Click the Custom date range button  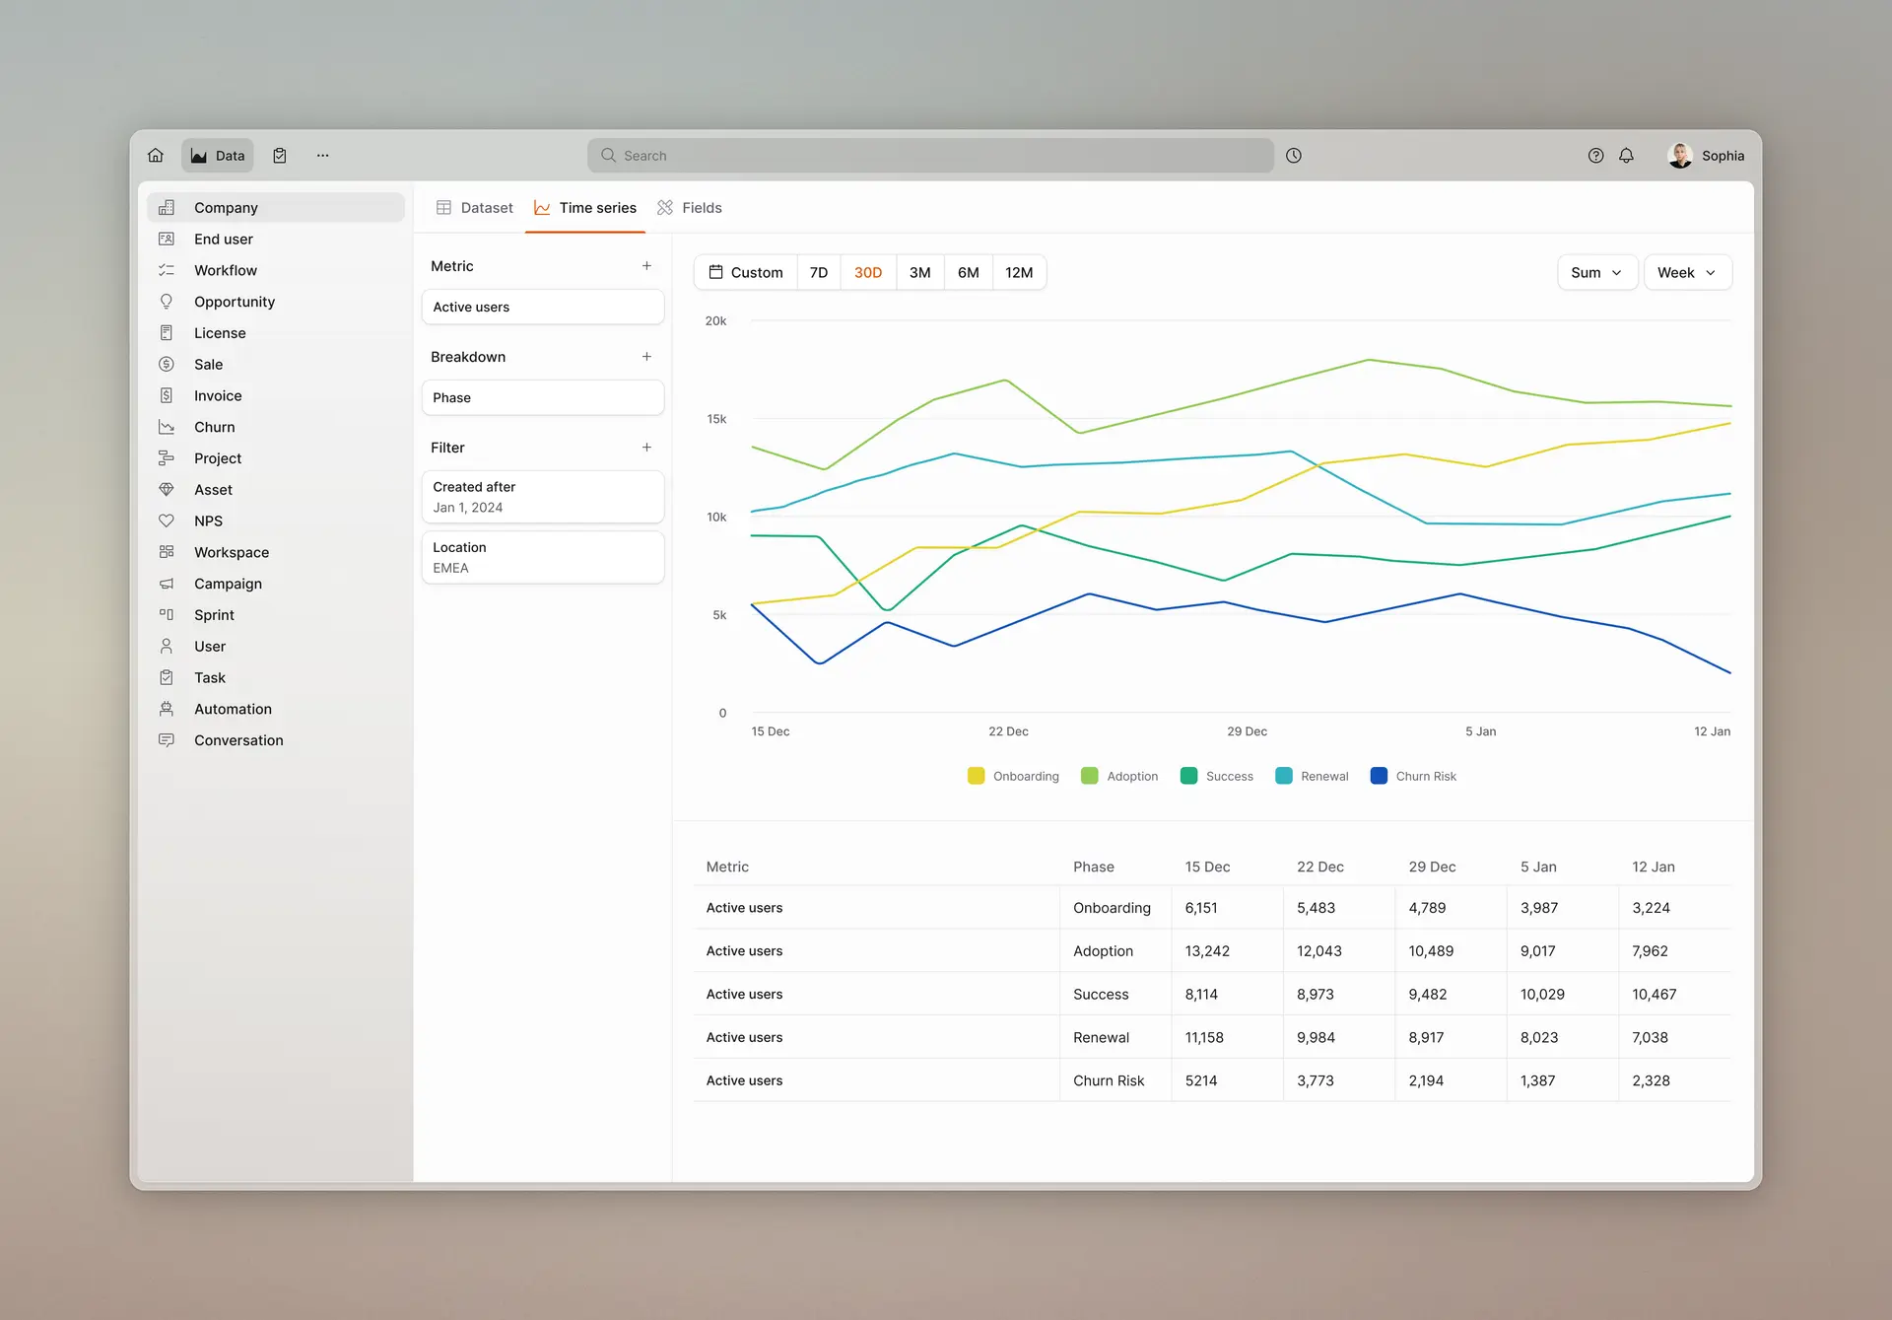click(x=746, y=272)
